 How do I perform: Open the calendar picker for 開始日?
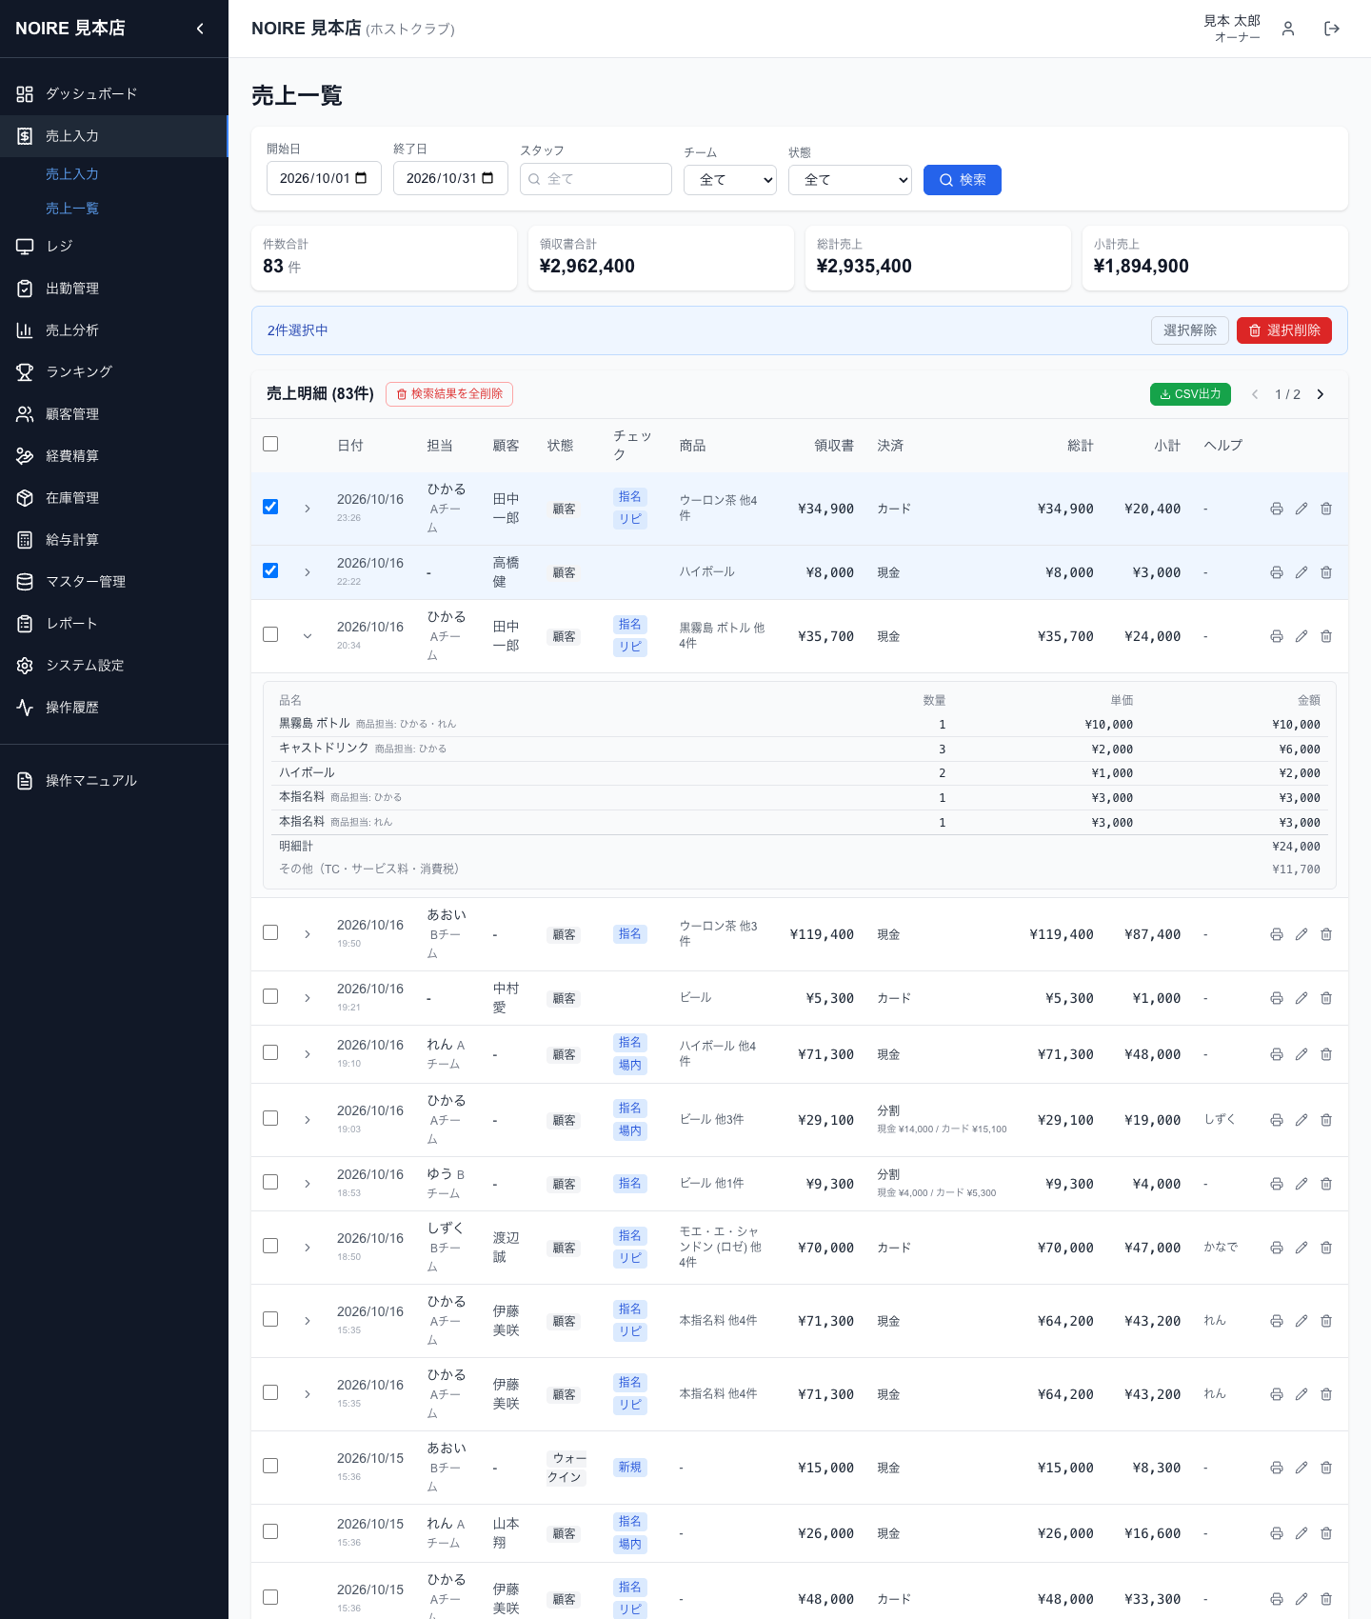click(361, 178)
